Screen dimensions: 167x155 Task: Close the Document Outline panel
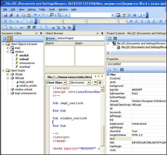(41, 33)
